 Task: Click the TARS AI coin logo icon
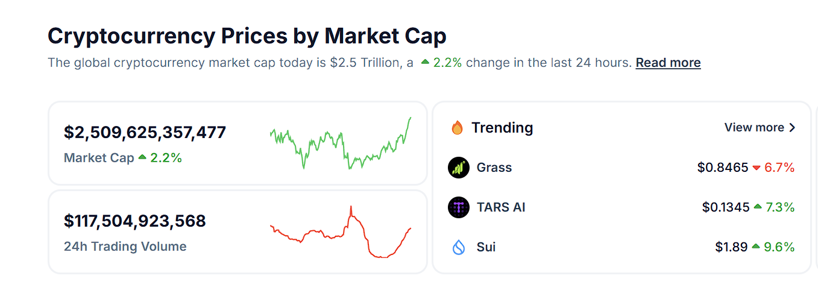[459, 207]
